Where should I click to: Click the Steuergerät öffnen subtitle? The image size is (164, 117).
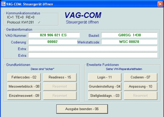point(82,22)
